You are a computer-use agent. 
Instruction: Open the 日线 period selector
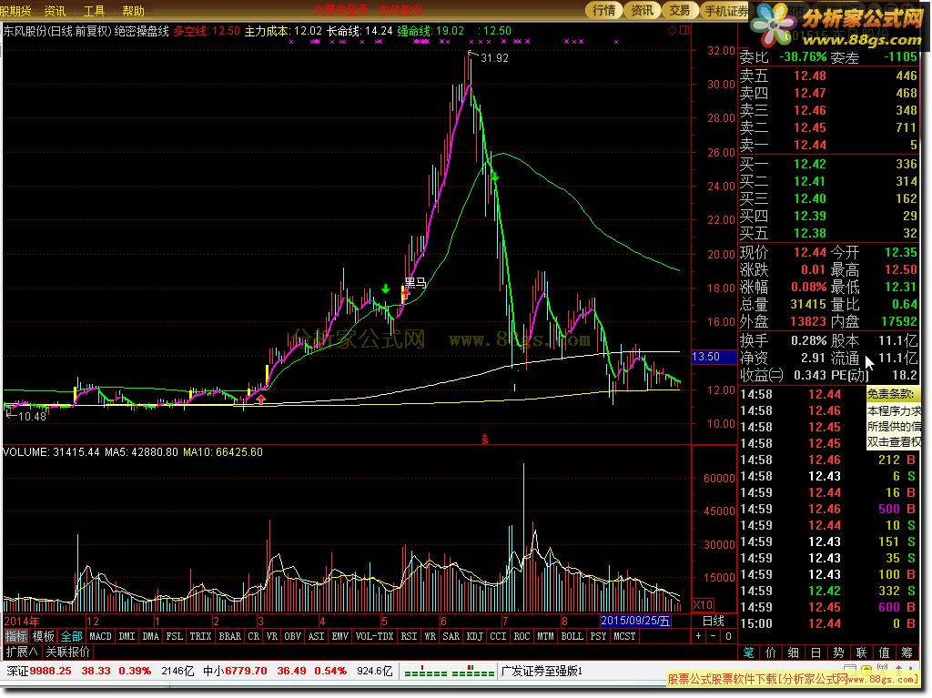click(714, 621)
